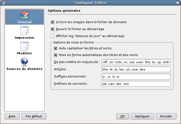
Task: Toggle Rouvrir le fichier au démarrage
Action: (x=52, y=29)
